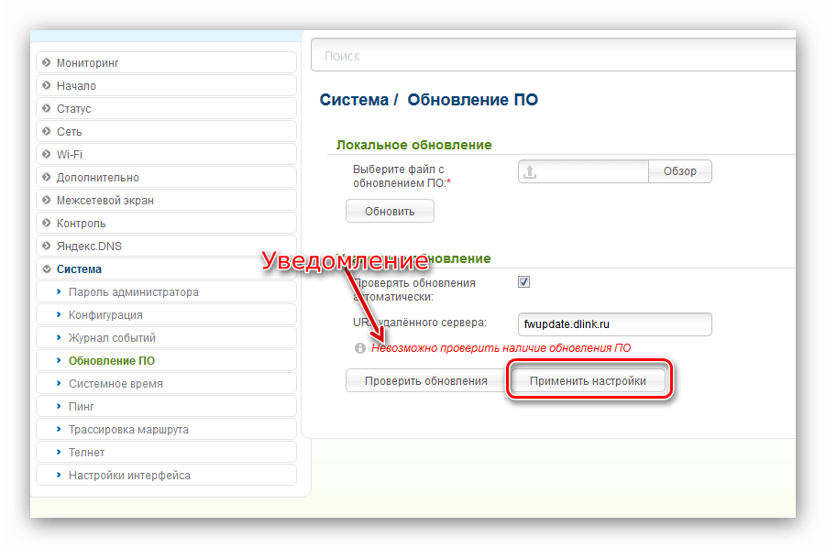The image size is (826, 548).
Task: Open Журнал событий submenu item
Action: 166,337
